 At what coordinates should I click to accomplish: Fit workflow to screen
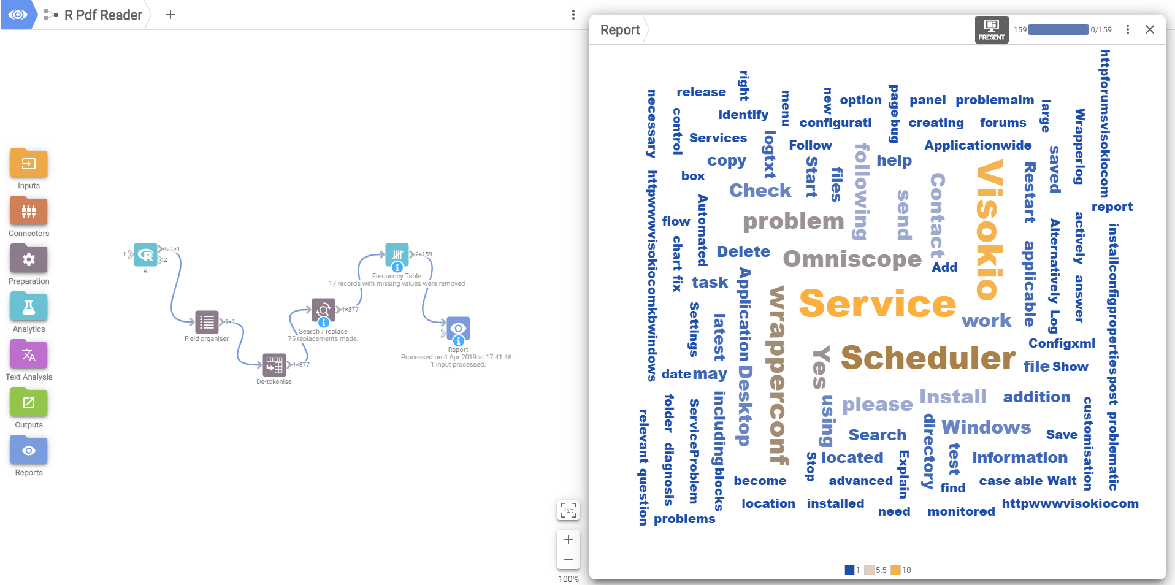point(568,510)
